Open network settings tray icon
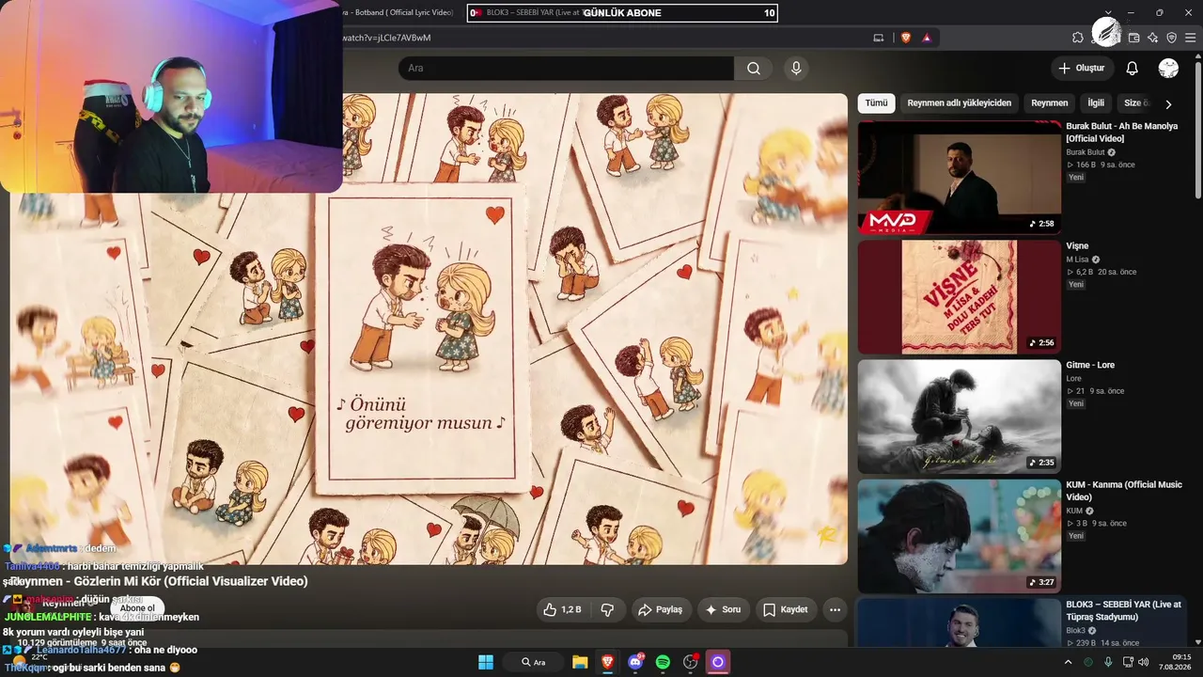 click(1128, 662)
